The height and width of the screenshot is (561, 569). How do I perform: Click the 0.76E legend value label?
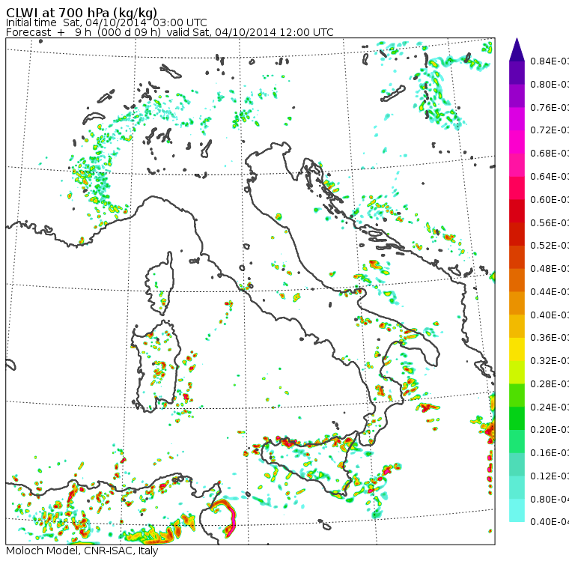(x=550, y=107)
